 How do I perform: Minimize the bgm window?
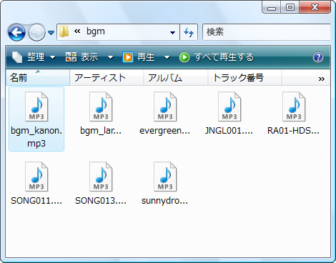272,8
